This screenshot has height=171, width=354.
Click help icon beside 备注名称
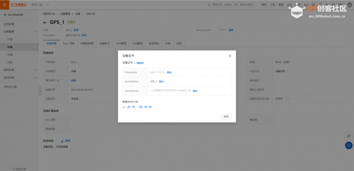click(58, 80)
